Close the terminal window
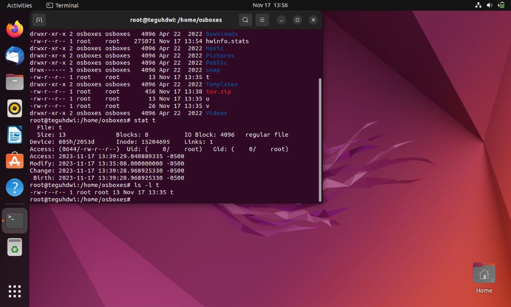The width and height of the screenshot is (511, 307). coord(313,20)
